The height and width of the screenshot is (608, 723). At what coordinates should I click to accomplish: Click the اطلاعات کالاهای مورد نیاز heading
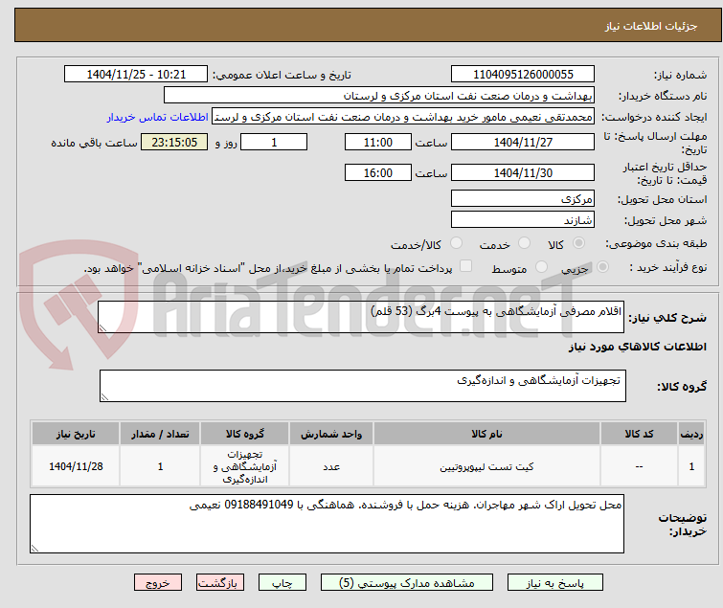pyautogui.click(x=637, y=347)
